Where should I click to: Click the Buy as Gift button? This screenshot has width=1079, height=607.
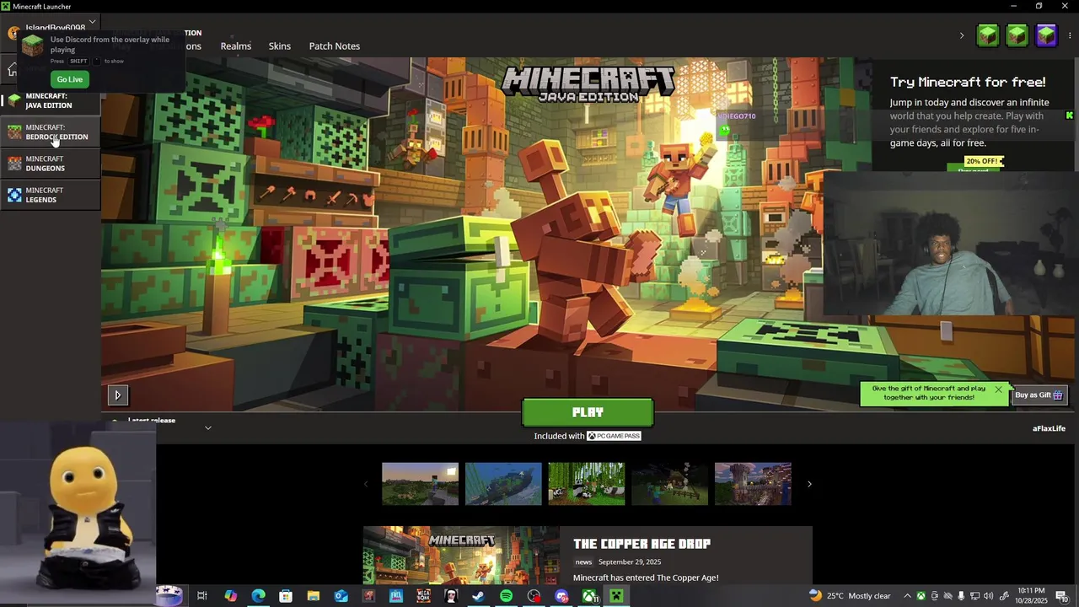1039,395
